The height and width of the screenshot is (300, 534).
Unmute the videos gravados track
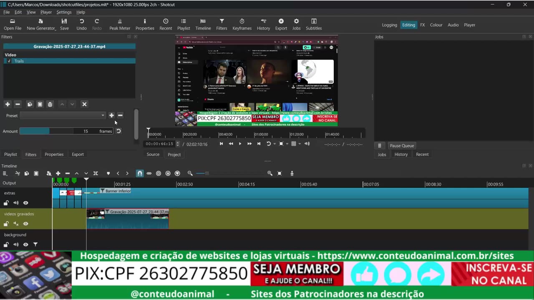click(16, 224)
